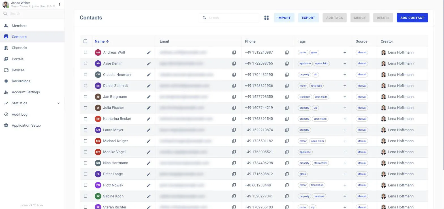The height and width of the screenshot is (209, 444).
Task: Focus the sidebar search box
Action: 32,14
